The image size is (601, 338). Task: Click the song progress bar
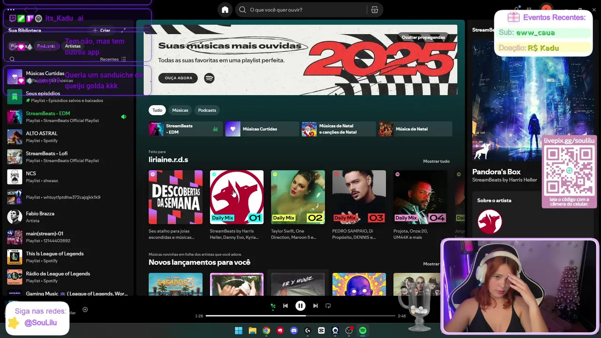(300, 316)
